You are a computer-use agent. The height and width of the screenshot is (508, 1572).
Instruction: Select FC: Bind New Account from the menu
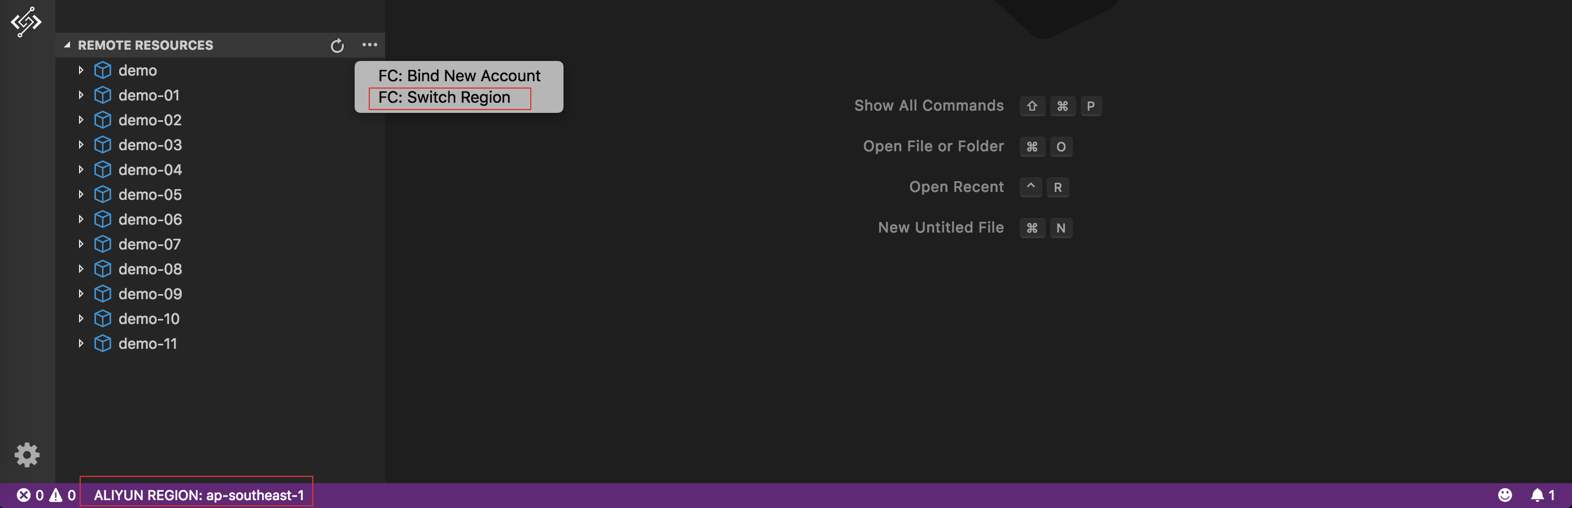(459, 75)
